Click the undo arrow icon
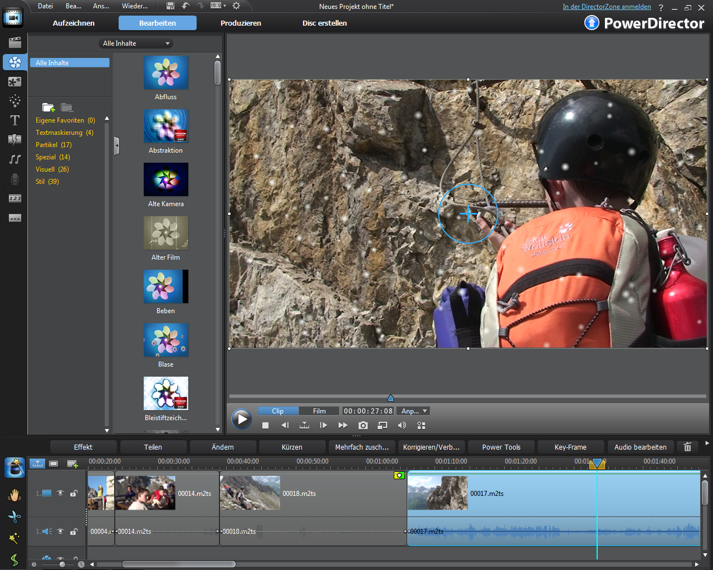The height and width of the screenshot is (570, 713). pos(185,6)
